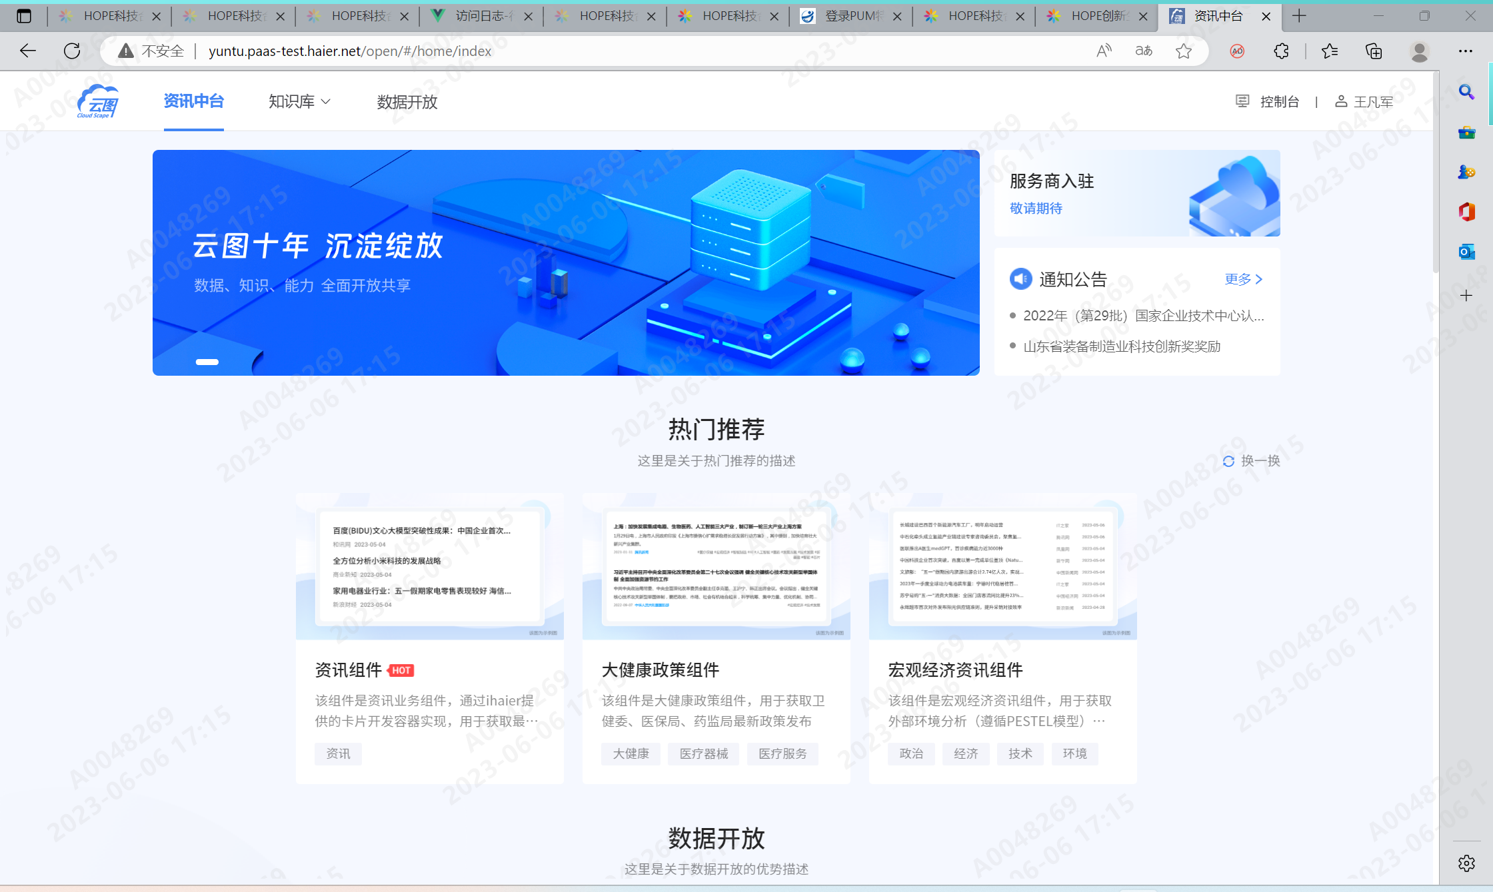Click the 技术 tag

point(1020,753)
